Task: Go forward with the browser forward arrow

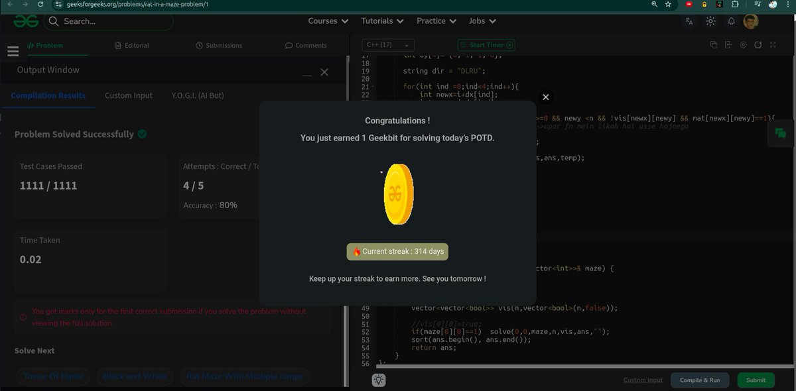Action: point(25,5)
